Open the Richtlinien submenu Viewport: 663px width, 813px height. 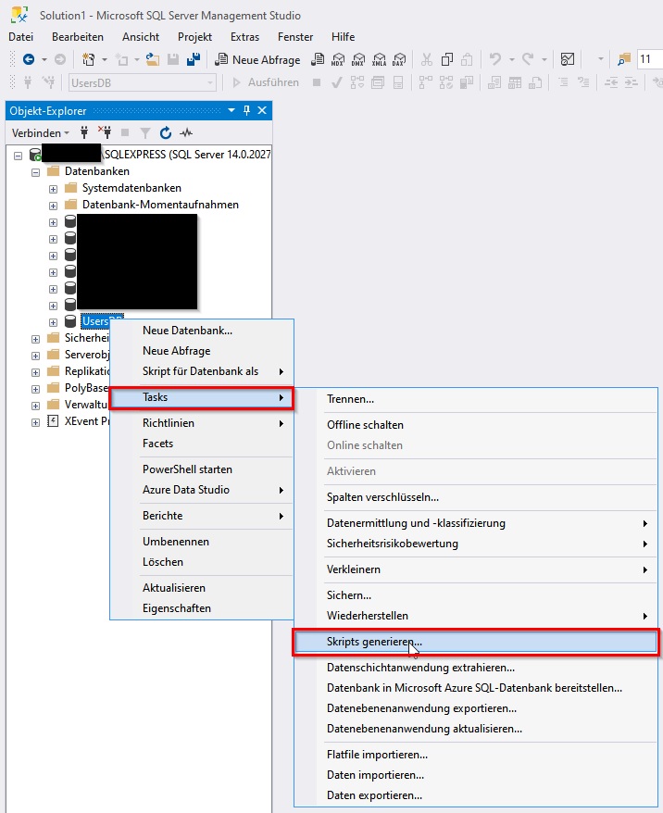(x=202, y=423)
